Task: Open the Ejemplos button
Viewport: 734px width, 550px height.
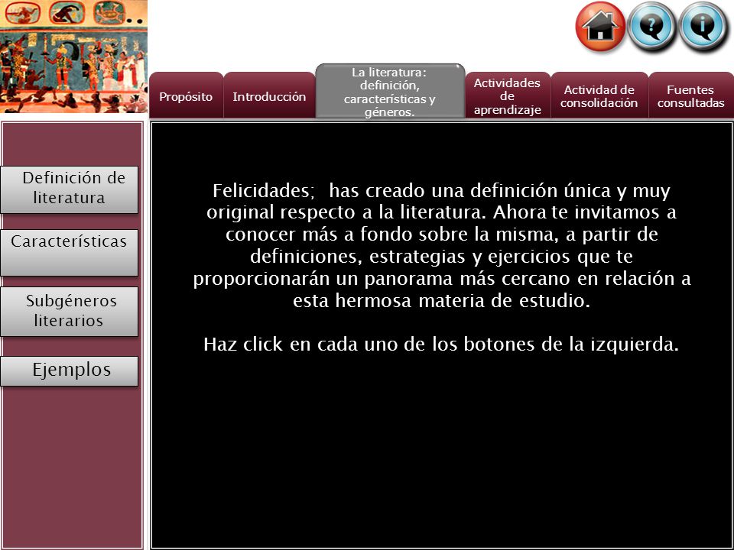Action: click(x=70, y=371)
